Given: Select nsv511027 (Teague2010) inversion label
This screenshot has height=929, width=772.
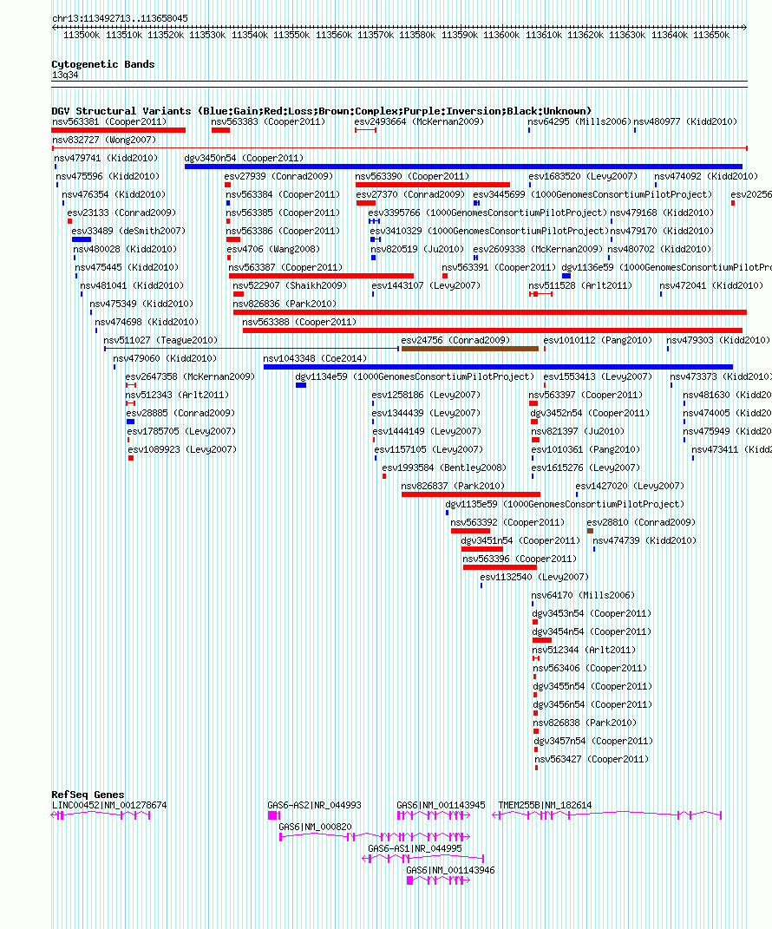Looking at the screenshot, I should point(160,341).
